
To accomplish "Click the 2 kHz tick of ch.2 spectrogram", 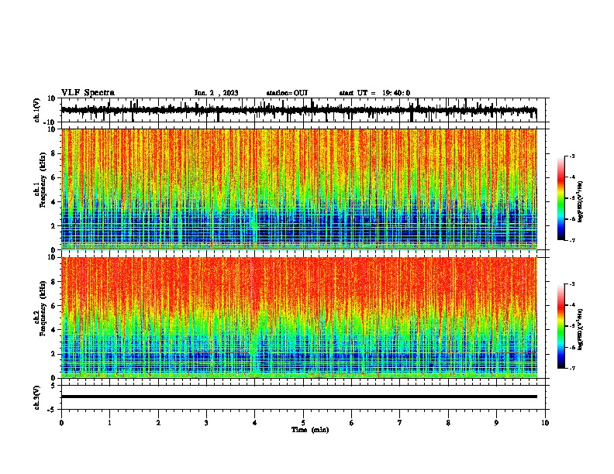I will pyautogui.click(x=53, y=354).
